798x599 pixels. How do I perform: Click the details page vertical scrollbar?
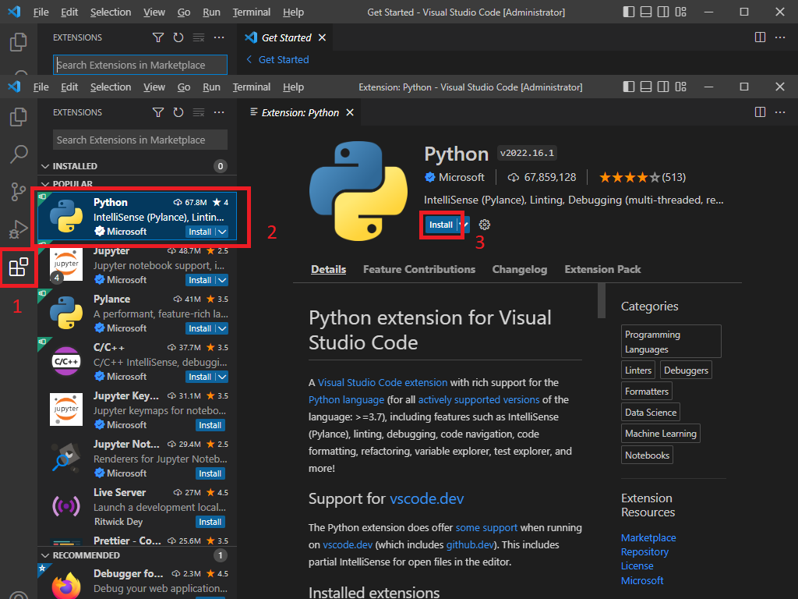(x=602, y=300)
